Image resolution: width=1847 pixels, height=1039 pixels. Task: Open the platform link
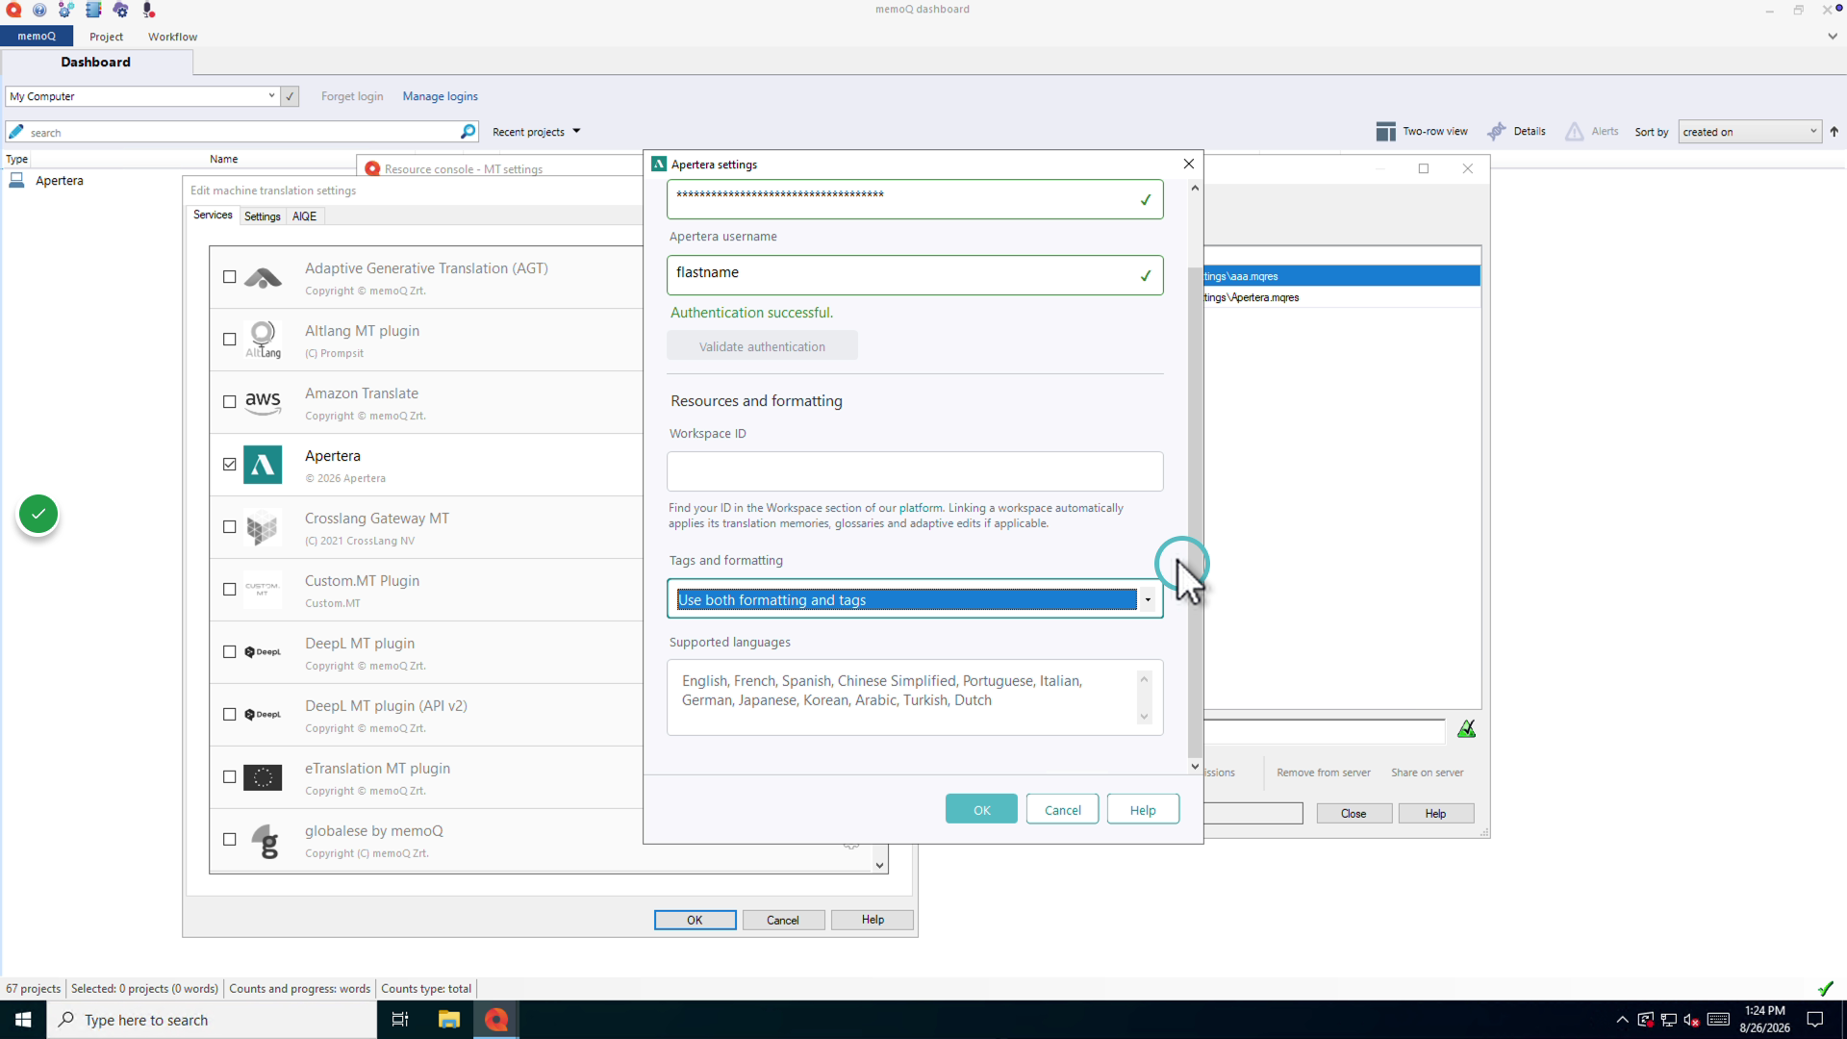coord(921,508)
